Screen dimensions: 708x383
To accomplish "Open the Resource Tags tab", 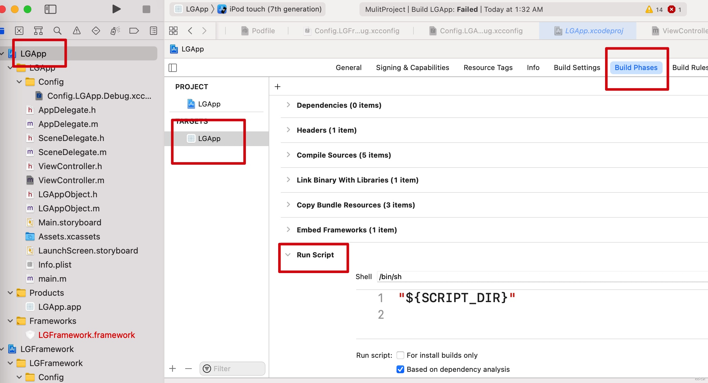I will [x=488, y=67].
